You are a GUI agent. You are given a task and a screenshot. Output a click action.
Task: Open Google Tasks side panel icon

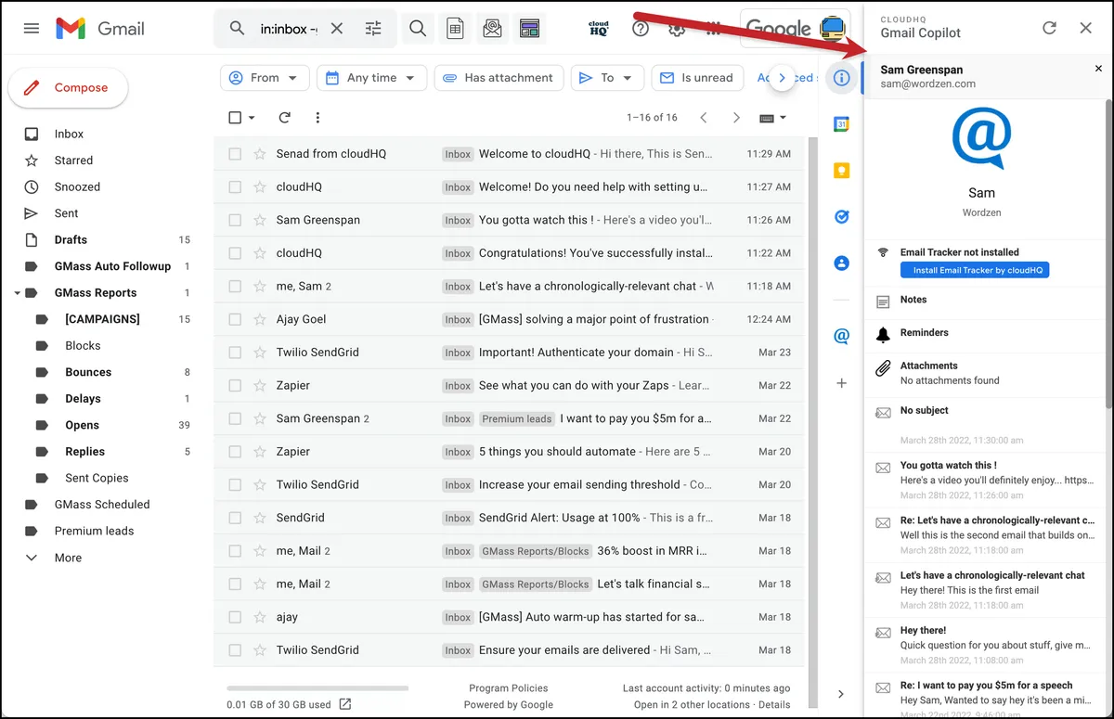842,217
